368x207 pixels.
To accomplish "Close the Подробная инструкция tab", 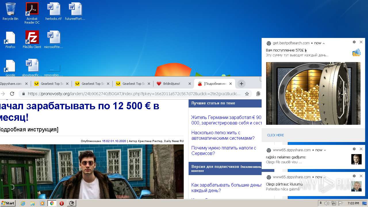I will click(231, 84).
